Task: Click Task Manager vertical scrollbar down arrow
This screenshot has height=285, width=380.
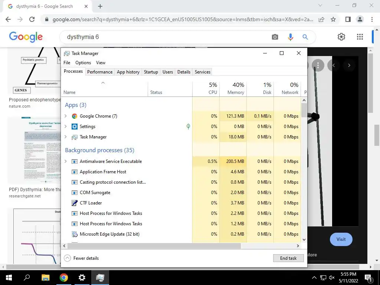Action: (304, 240)
